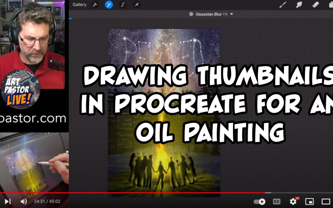Select the Adjustments magic wand icon

[109, 5]
